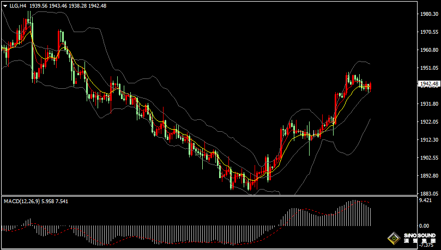Click the open price 1939.56 in header
This screenshot has height=250, width=441.
tap(39, 5)
